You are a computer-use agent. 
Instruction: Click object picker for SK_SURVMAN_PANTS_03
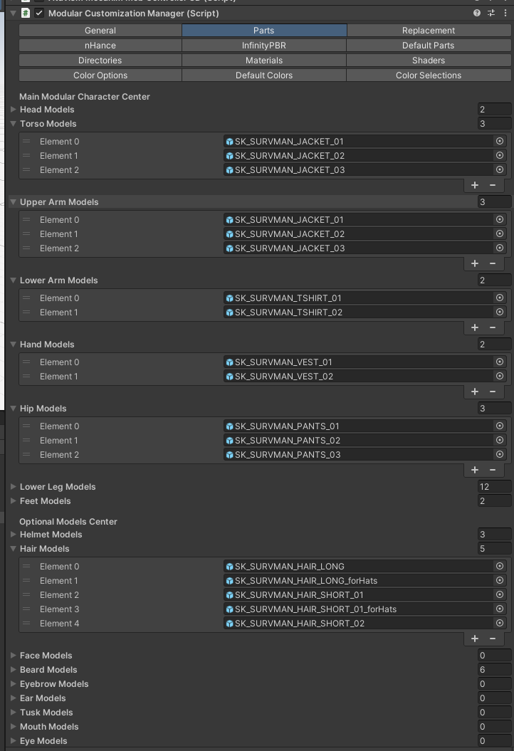coord(500,455)
